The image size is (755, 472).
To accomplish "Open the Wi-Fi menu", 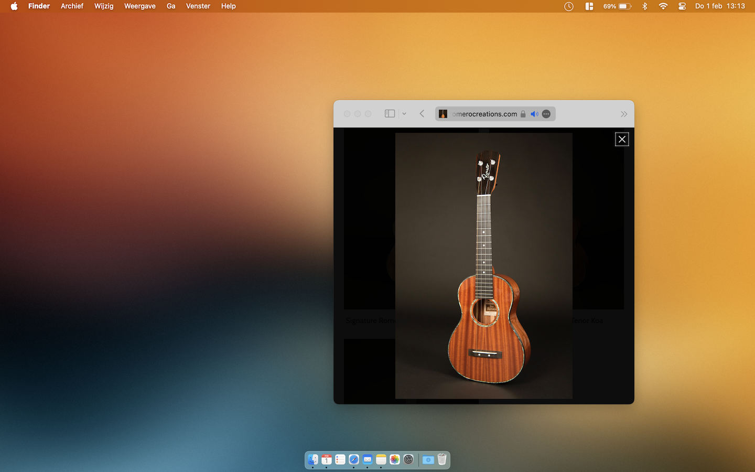I will [x=663, y=6].
